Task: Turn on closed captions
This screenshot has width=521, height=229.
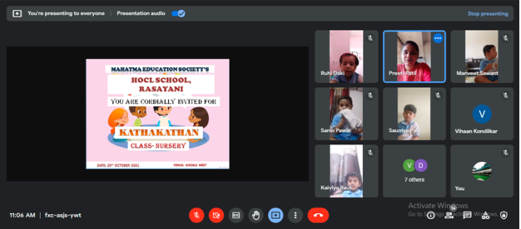Action: coord(236,215)
